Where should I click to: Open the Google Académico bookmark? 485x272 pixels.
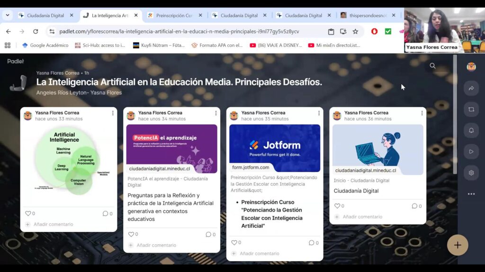pyautogui.click(x=45, y=45)
